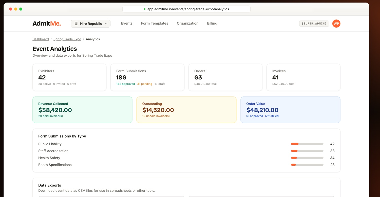Click the SUPER_ADMIN role badge
The height and width of the screenshot is (197, 380).
coord(314,24)
